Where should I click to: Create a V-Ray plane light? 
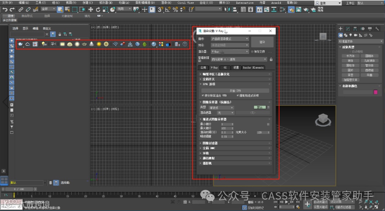point(62,44)
